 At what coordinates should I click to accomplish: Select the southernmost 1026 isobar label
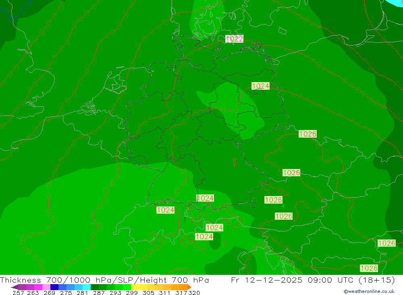[369, 268]
